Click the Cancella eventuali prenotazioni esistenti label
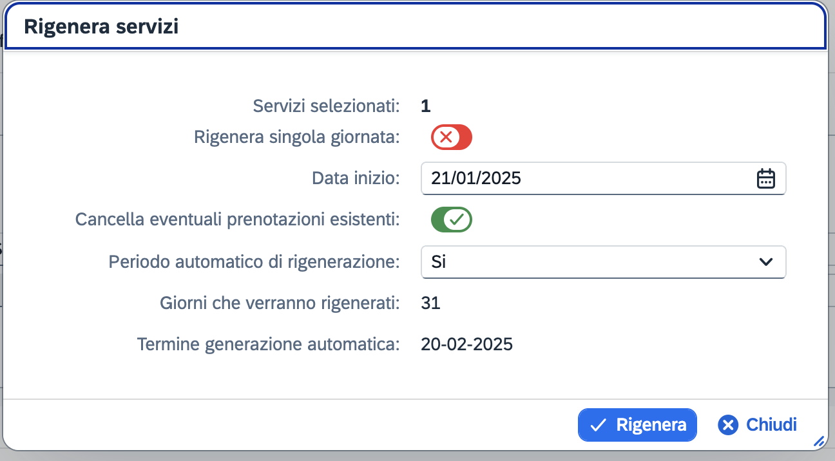 238,220
